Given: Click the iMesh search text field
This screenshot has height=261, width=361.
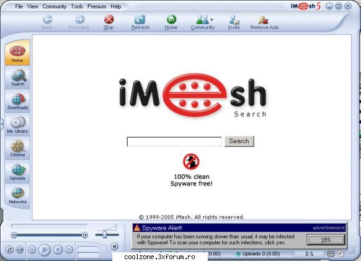Looking at the screenshot, I should click(x=174, y=141).
